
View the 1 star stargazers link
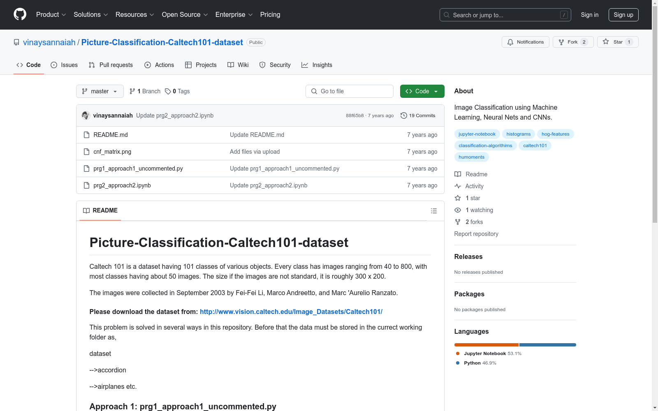pos(467,198)
